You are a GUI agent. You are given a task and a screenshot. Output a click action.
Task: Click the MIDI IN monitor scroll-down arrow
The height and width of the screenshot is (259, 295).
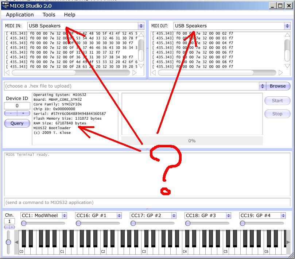[141, 66]
